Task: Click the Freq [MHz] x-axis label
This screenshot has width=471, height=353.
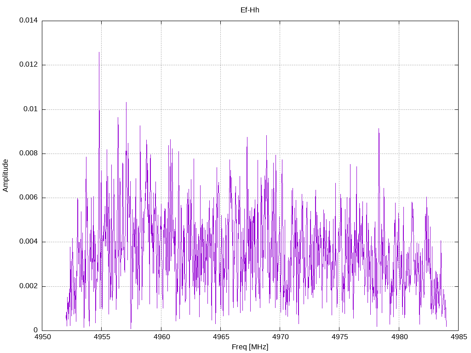Action: pyautogui.click(x=250, y=347)
